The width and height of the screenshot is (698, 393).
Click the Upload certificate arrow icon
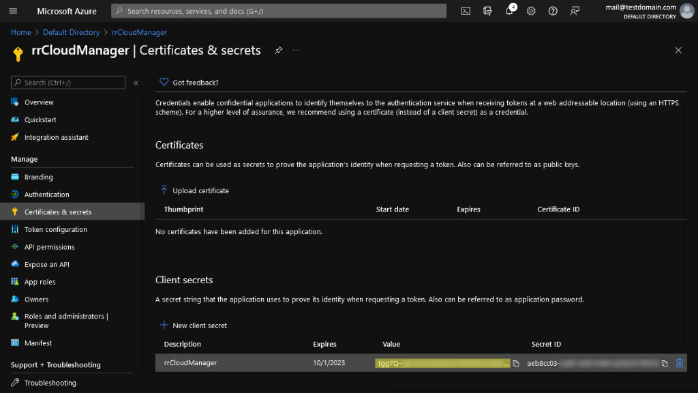point(164,190)
